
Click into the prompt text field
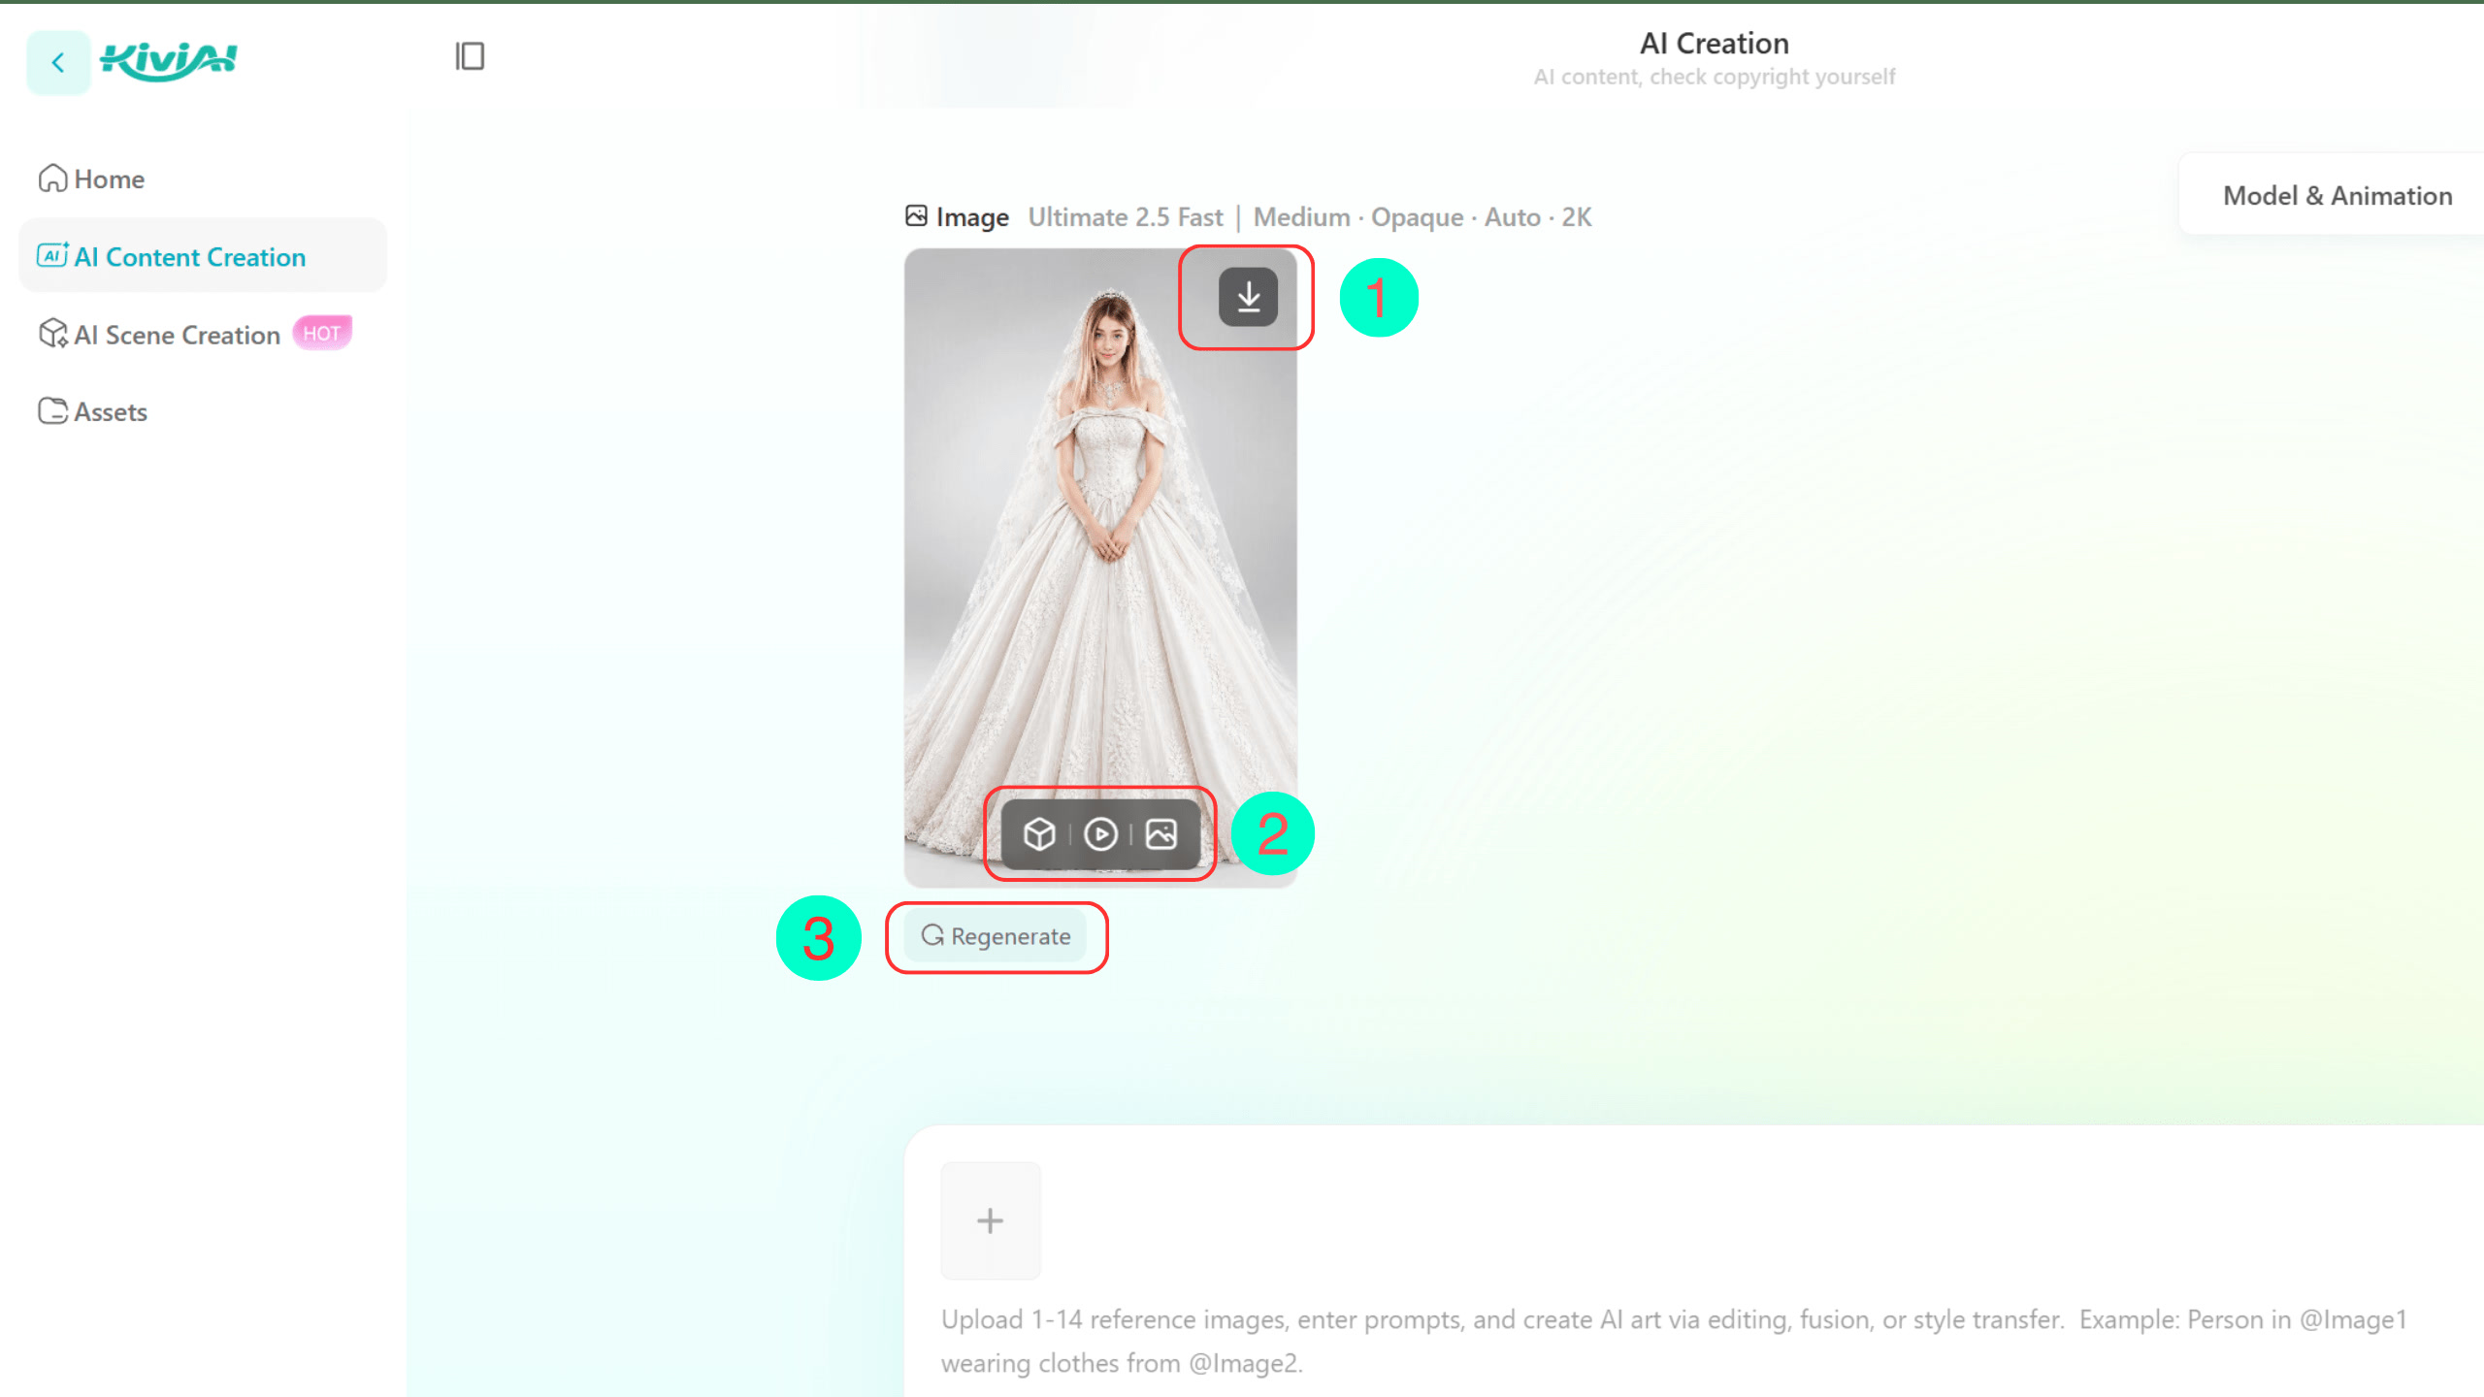click(x=1674, y=1341)
